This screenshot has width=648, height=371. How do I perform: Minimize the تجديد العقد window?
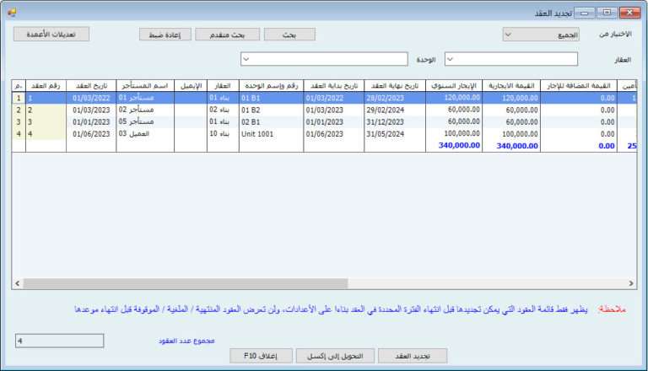[x=584, y=13]
